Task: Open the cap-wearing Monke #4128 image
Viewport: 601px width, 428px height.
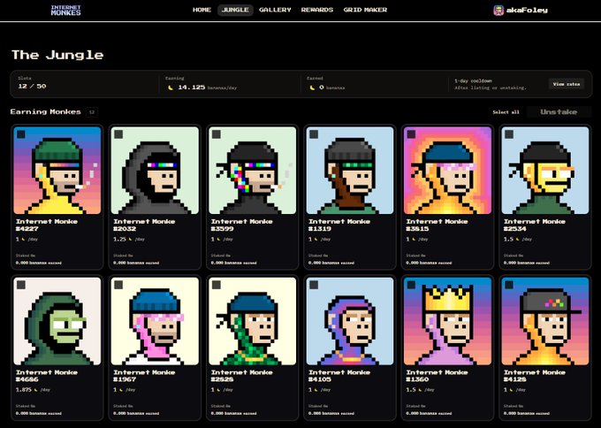Action: (x=545, y=321)
